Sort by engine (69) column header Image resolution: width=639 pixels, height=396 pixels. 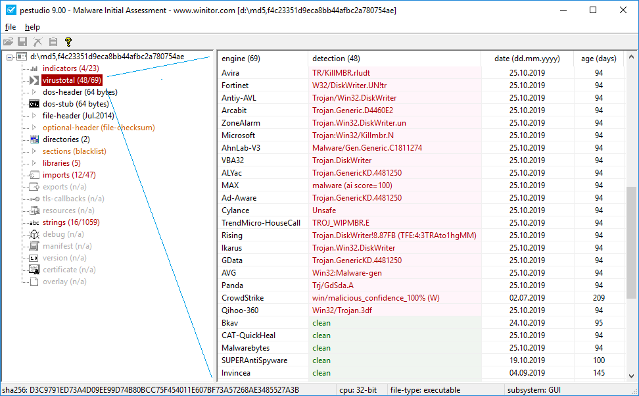(263, 59)
